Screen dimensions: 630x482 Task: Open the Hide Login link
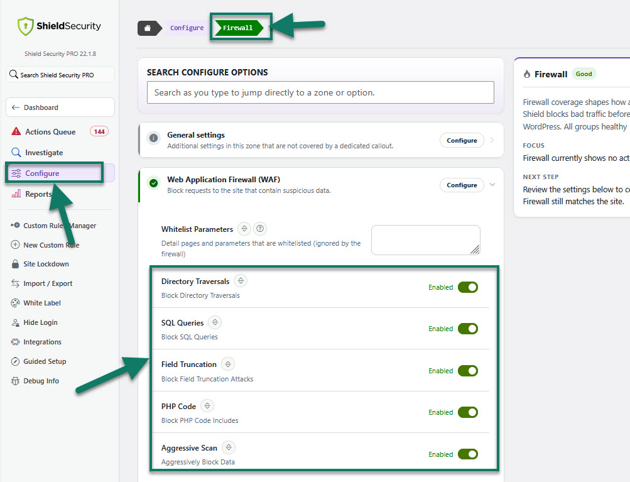pos(40,322)
